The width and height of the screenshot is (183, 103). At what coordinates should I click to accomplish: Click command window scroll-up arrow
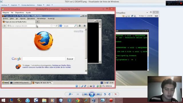tap(100, 24)
